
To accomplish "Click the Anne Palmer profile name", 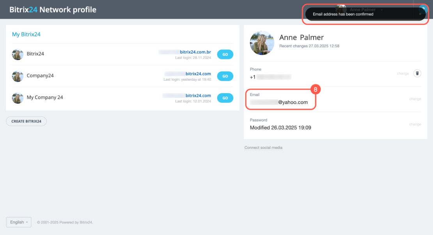I will (x=301, y=37).
